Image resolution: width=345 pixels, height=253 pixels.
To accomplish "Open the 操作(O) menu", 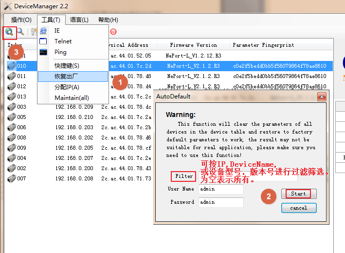I will click(x=21, y=20).
